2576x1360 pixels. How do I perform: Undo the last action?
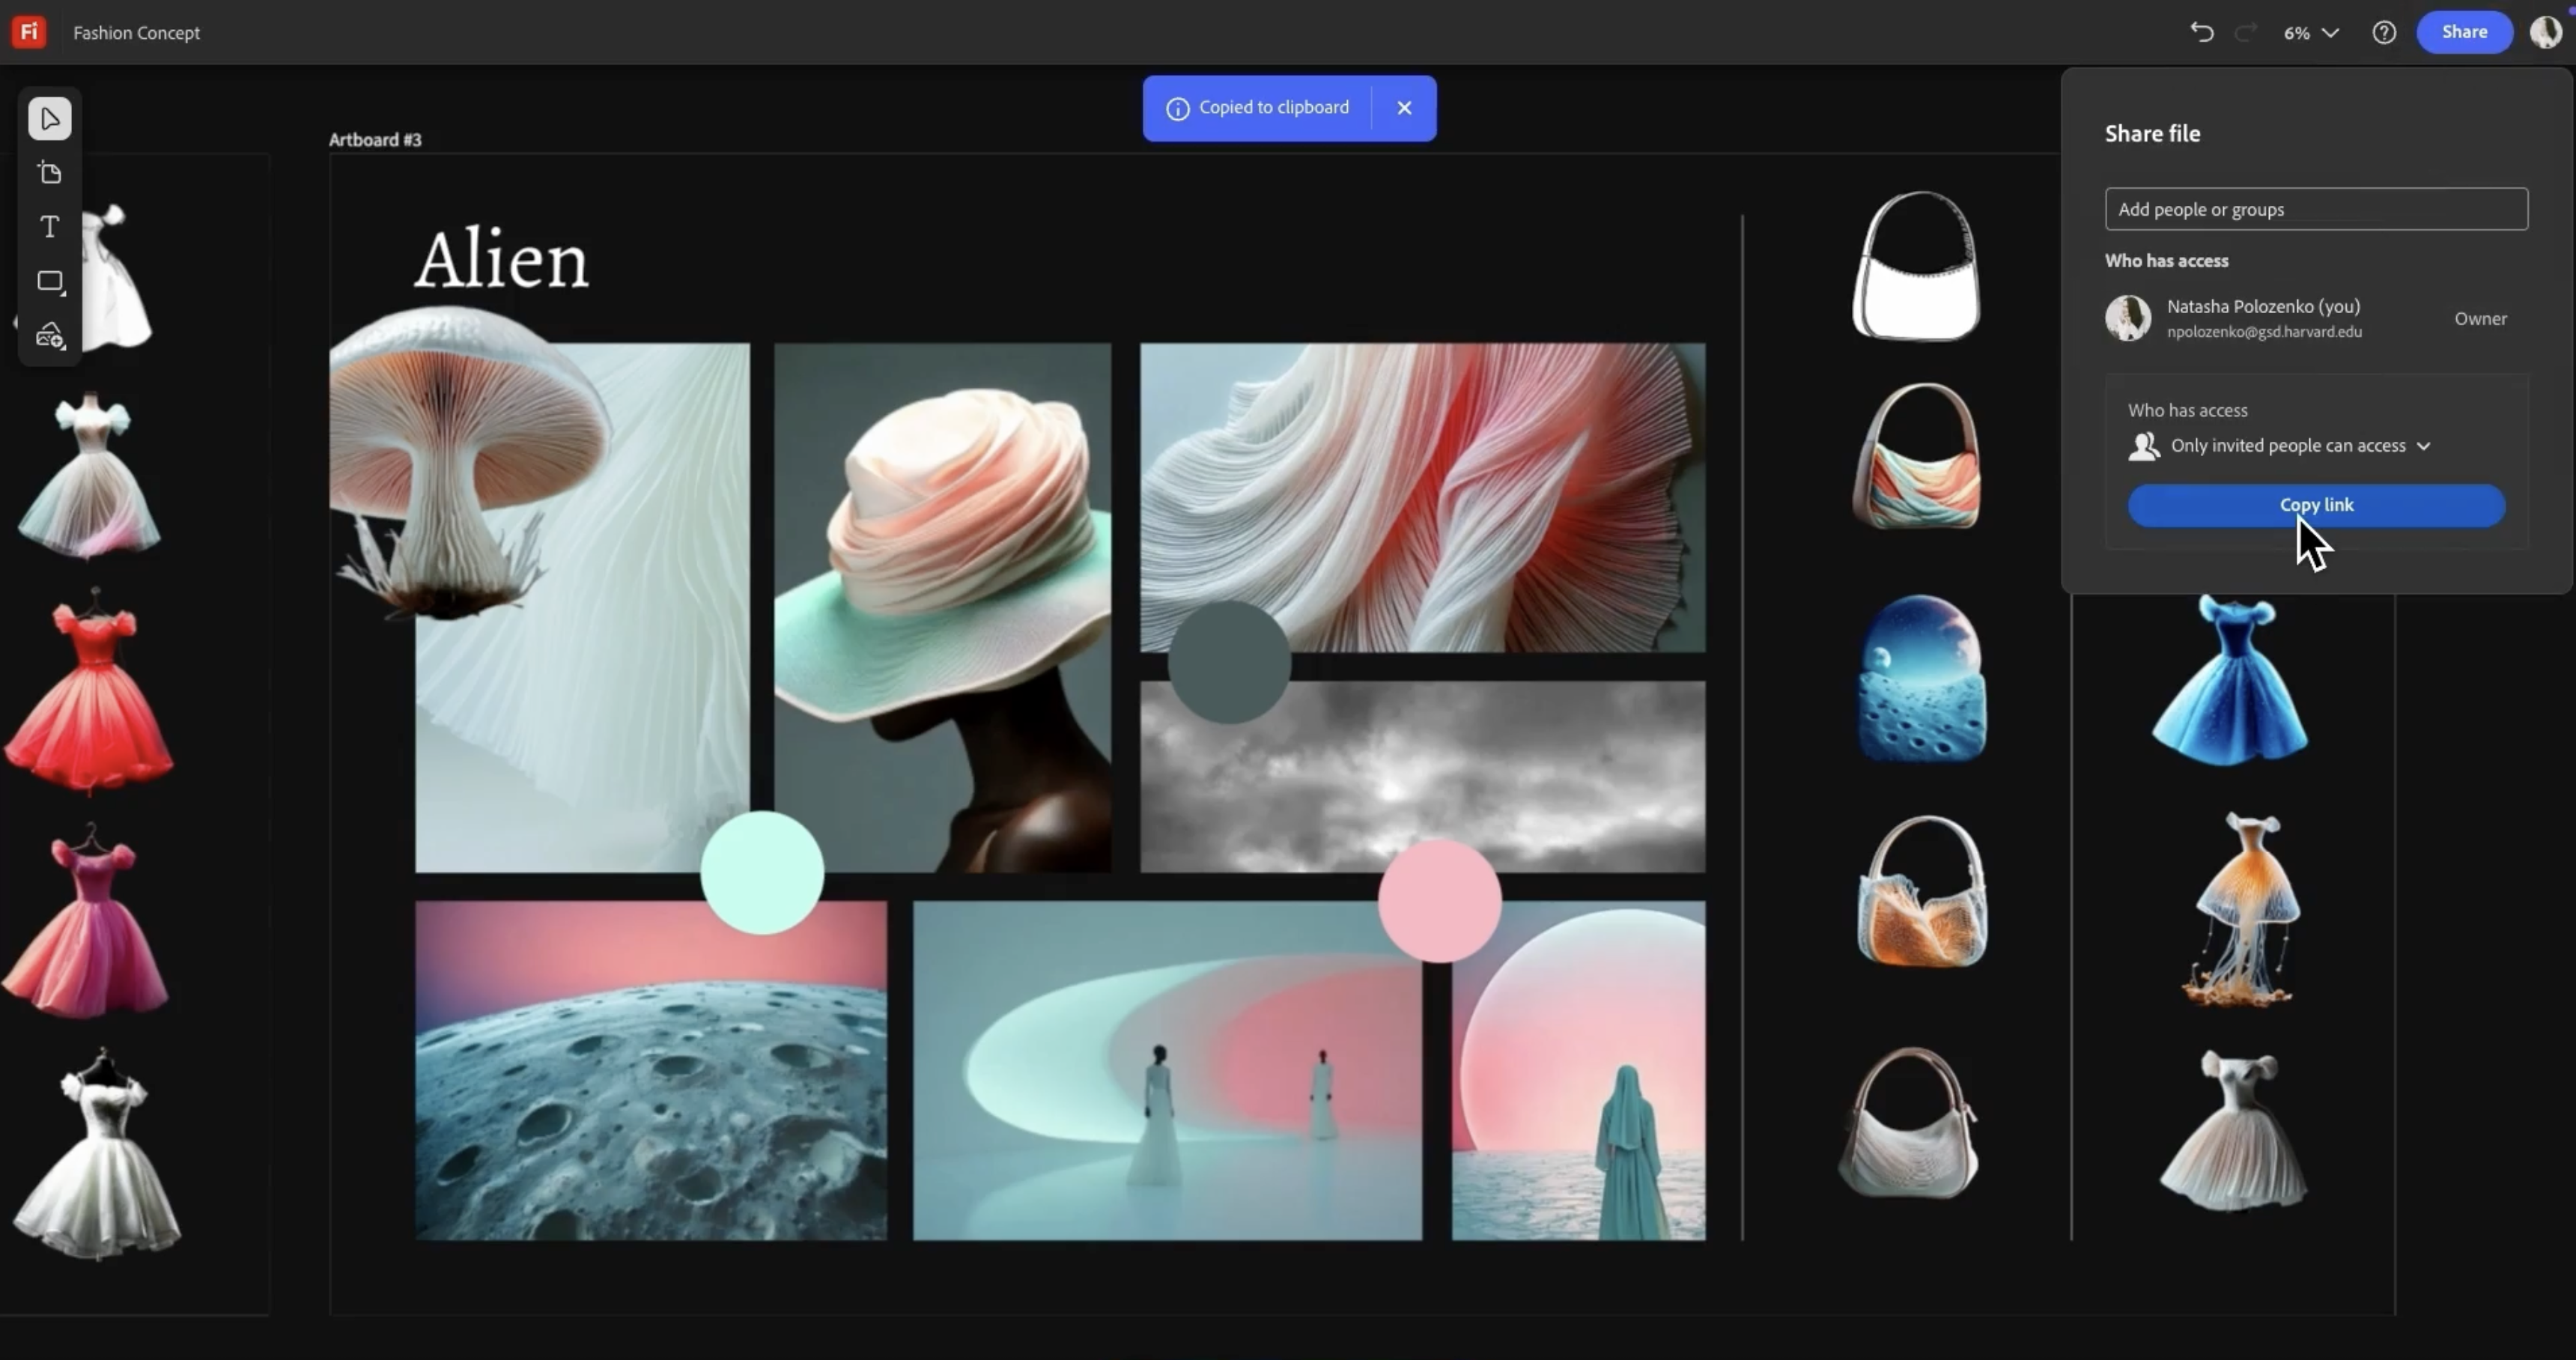(x=2201, y=32)
